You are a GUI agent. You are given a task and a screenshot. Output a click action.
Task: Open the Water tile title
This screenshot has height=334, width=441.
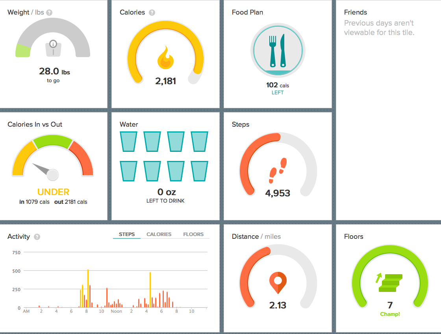coord(129,124)
